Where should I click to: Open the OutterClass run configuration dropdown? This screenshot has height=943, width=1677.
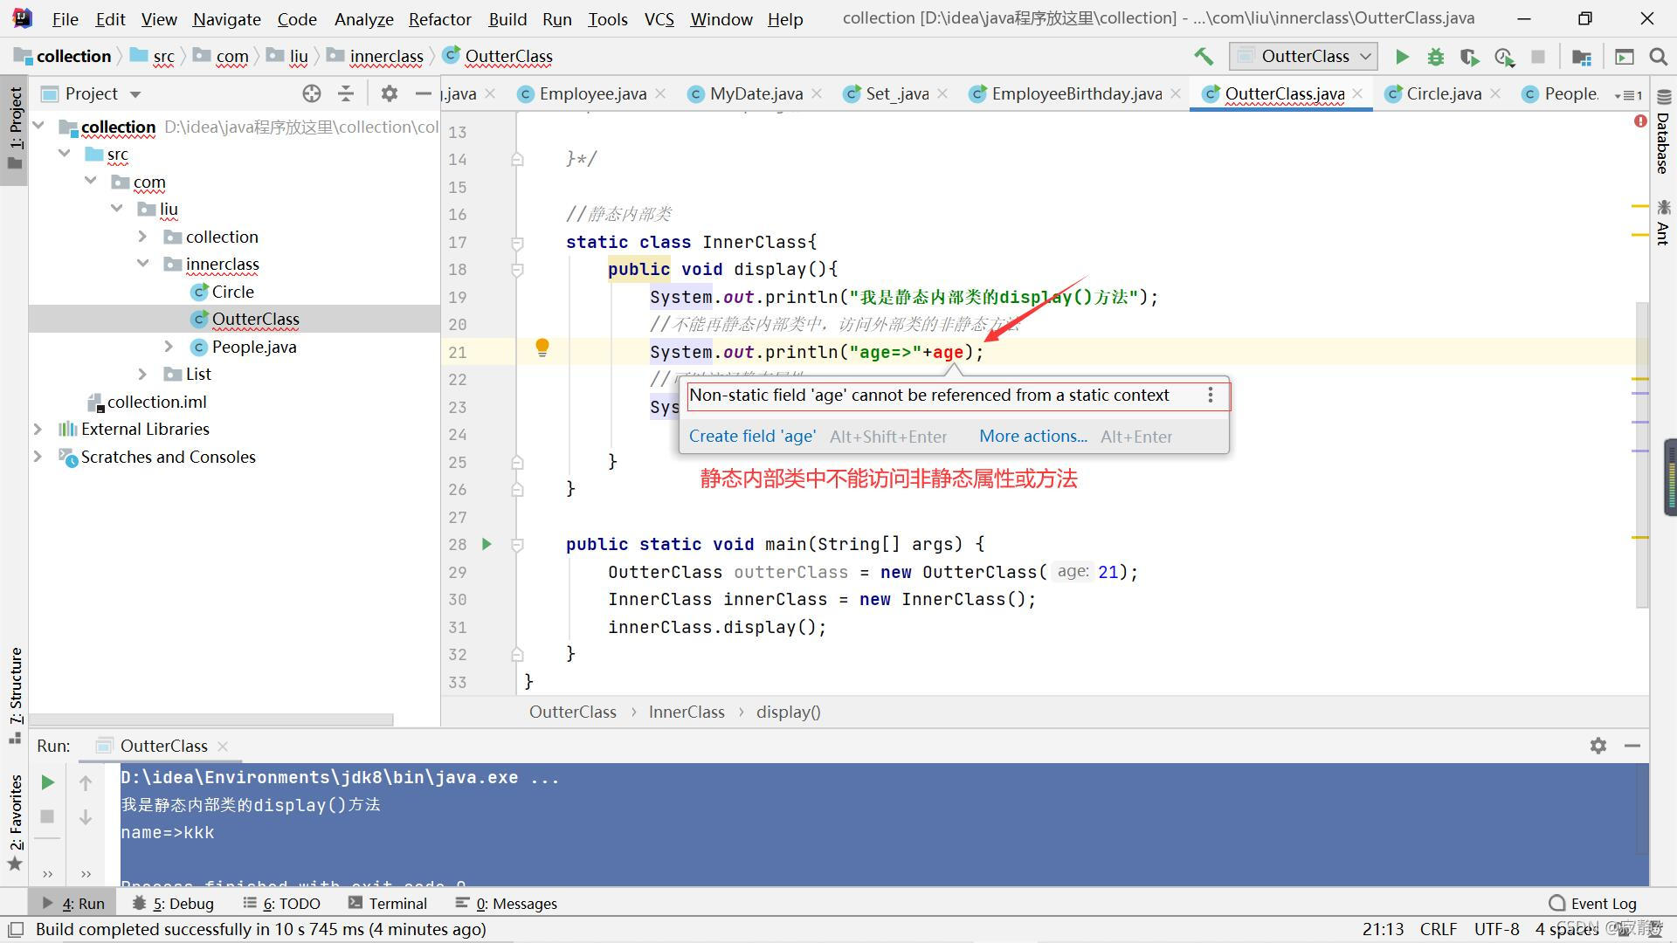[1304, 57]
